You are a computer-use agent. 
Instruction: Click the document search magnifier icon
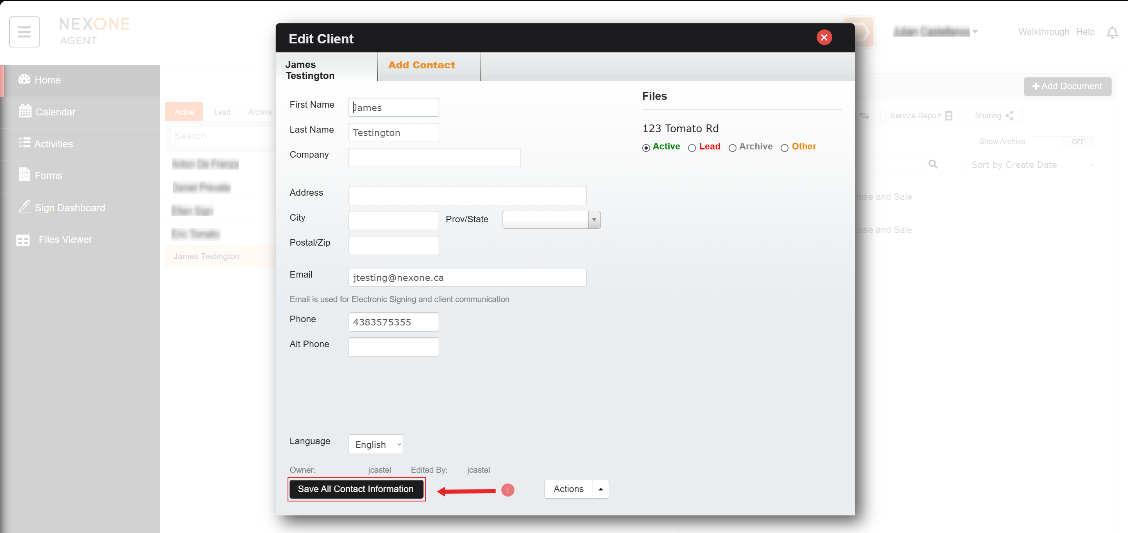click(933, 165)
